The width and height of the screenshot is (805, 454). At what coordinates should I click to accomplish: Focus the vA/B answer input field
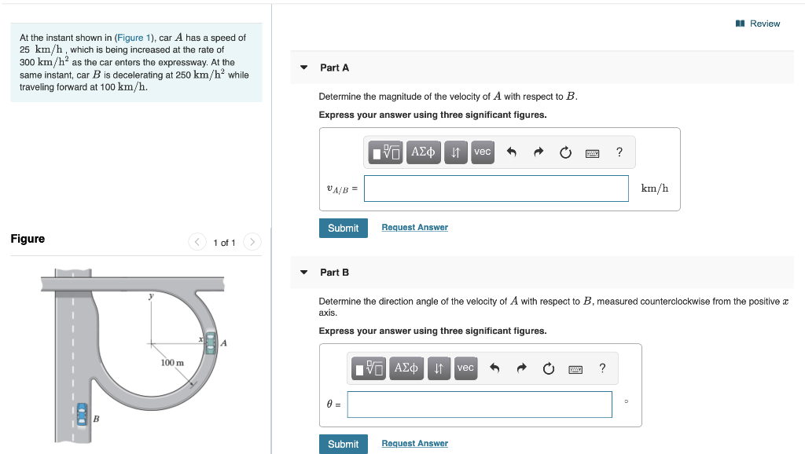coord(496,189)
